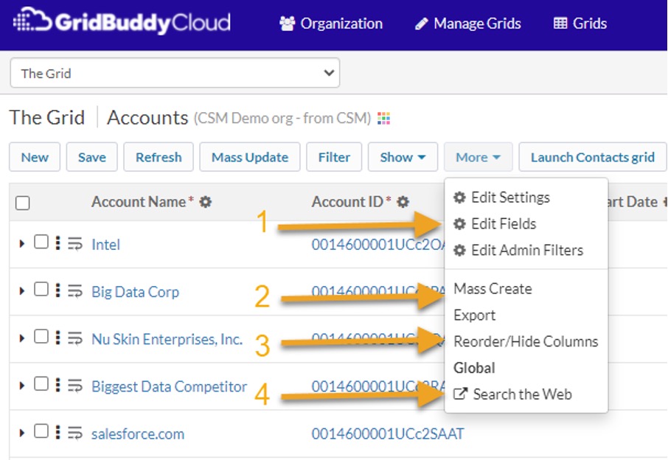
Task: Expand the Biggest Data Competitor row
Action: pyautogui.click(x=21, y=386)
